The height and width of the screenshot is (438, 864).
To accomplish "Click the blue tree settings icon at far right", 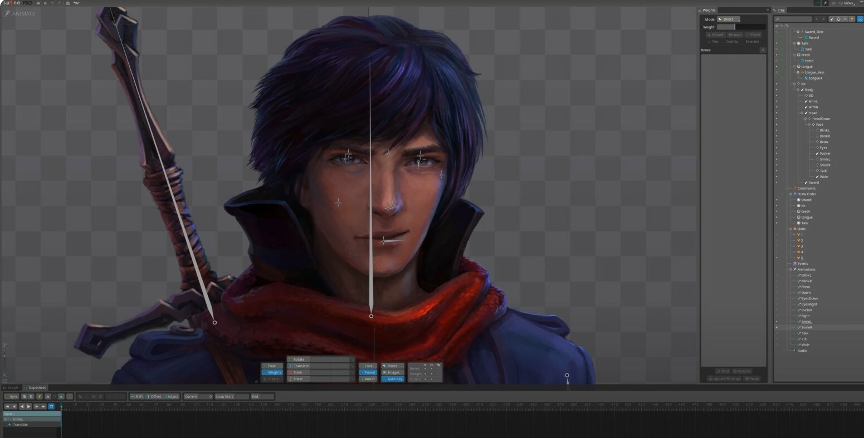I will [860, 19].
